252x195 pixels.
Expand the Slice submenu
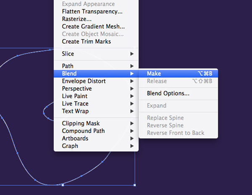68,54
